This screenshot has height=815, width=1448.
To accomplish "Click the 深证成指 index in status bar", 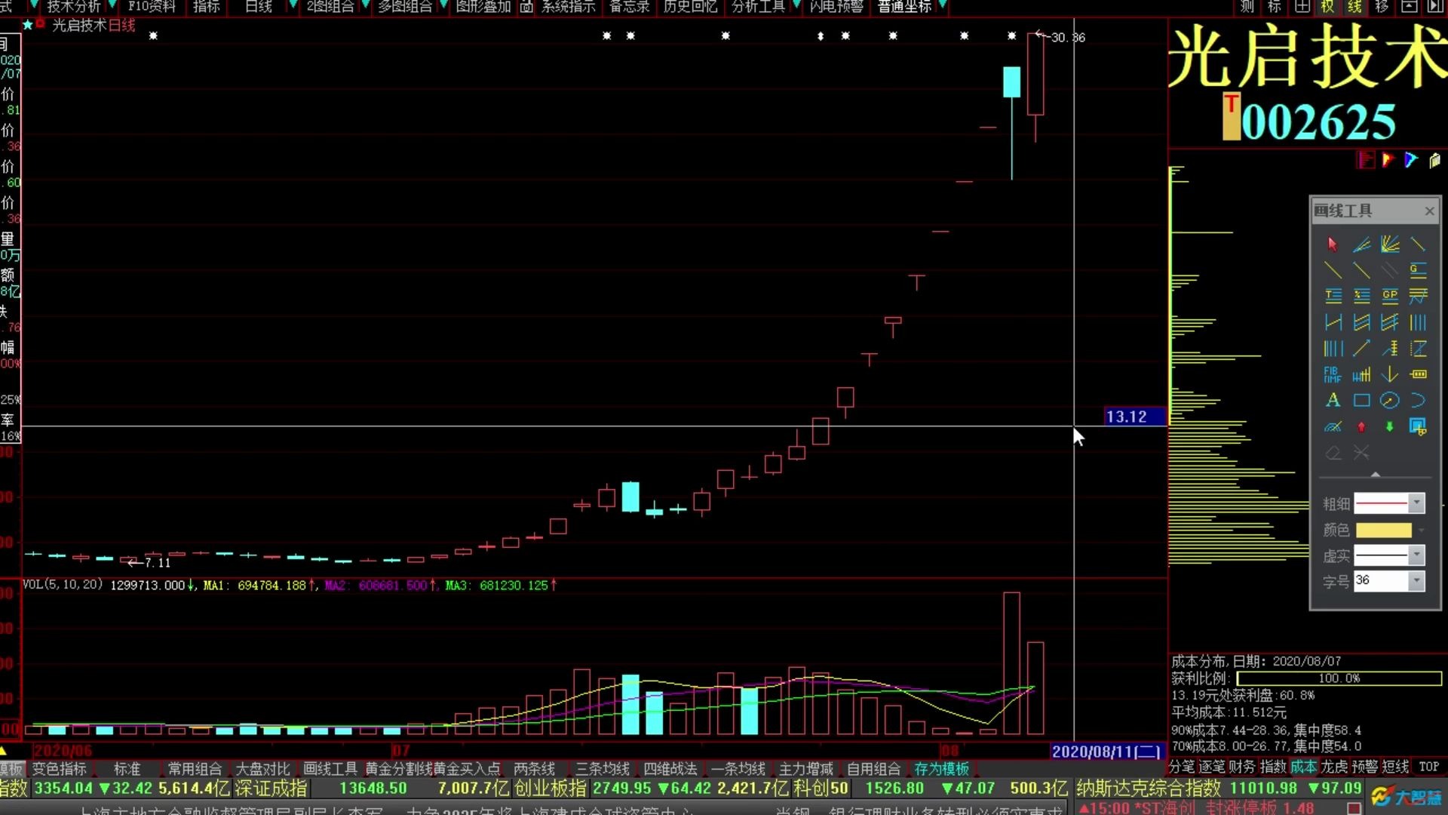I will pos(271,789).
